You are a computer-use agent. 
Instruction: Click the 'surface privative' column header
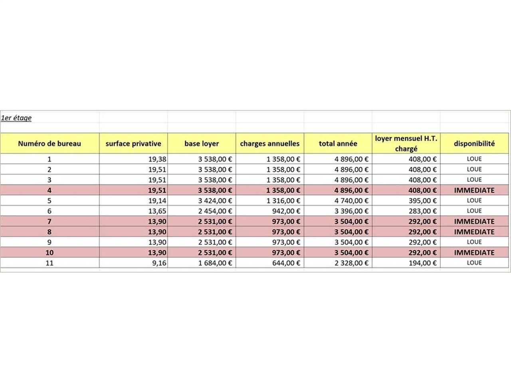[x=133, y=144]
